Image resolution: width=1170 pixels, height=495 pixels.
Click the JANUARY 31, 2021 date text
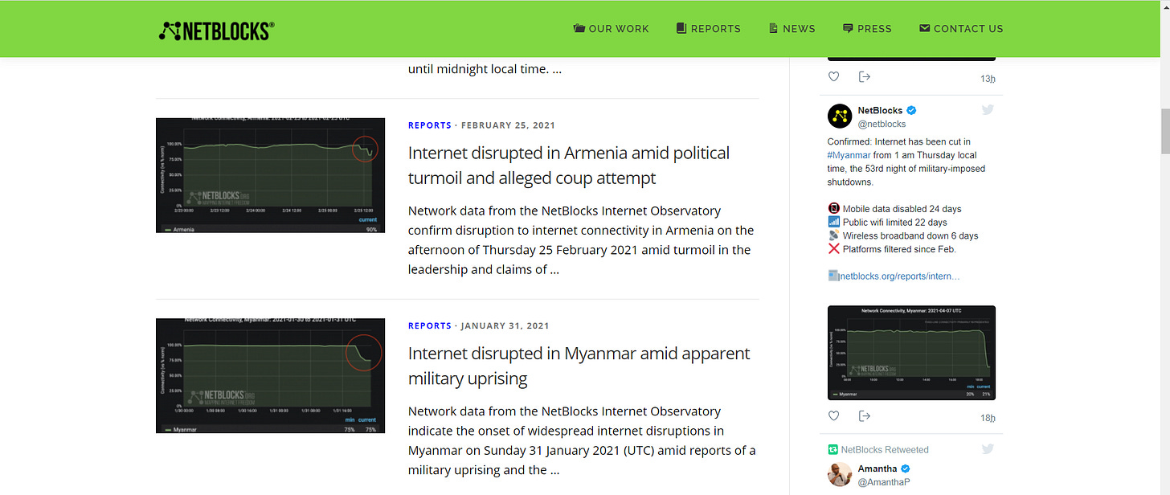(x=505, y=326)
